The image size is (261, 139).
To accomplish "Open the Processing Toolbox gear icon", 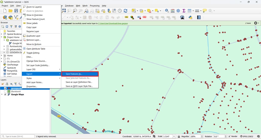I will click(x=178, y=11).
